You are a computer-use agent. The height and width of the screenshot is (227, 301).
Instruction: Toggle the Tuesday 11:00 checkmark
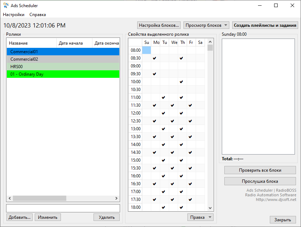(x=164, y=97)
